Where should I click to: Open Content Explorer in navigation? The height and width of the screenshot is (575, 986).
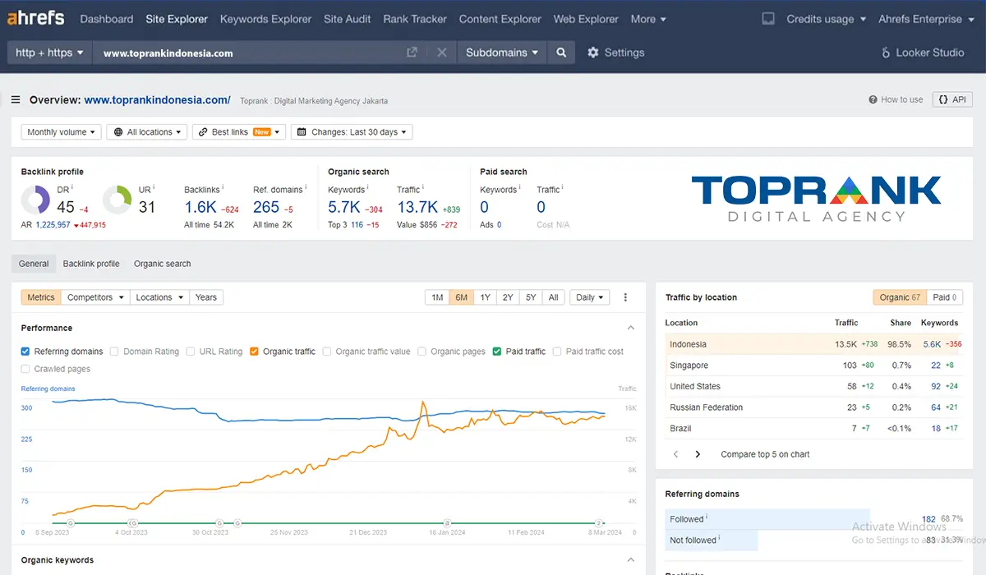click(500, 19)
